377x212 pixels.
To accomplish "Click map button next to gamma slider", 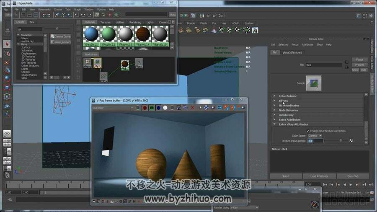I will coord(351,141).
